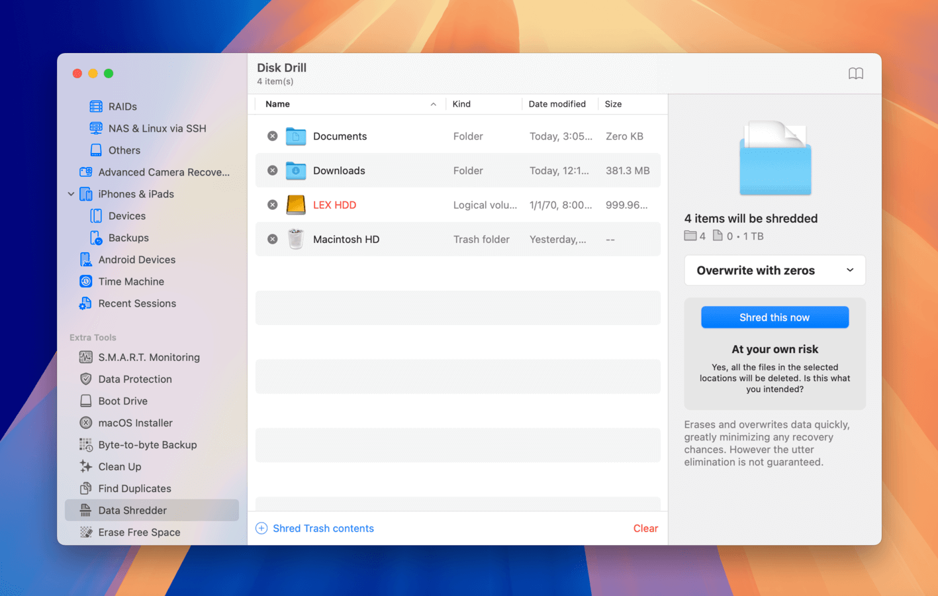Viewport: 938px width, 596px height.
Task: Click the Documents folder icon in the list
Action: point(296,136)
